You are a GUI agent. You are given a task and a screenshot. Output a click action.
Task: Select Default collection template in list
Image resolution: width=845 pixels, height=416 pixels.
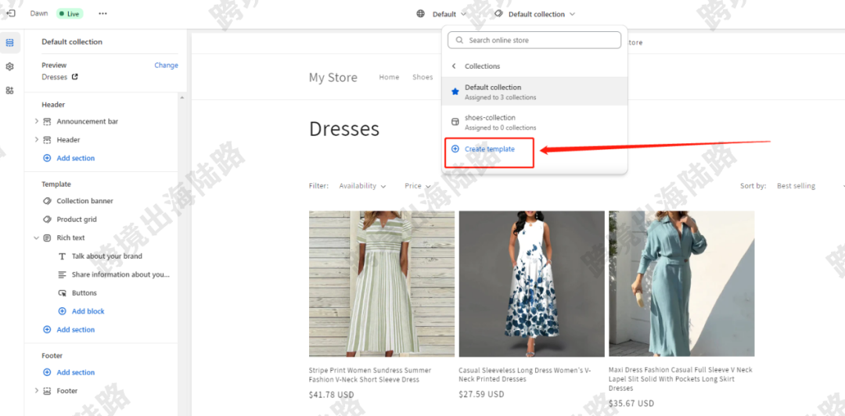(534, 91)
